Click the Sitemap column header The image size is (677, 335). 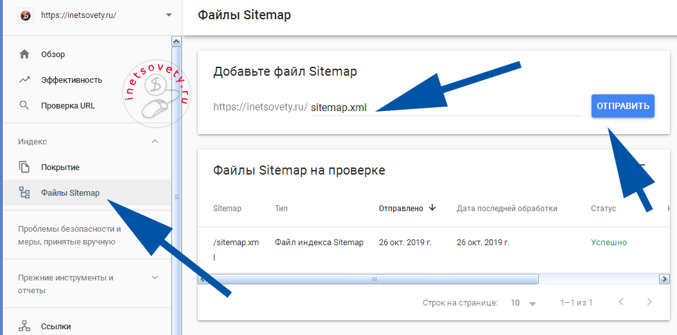pos(227,209)
